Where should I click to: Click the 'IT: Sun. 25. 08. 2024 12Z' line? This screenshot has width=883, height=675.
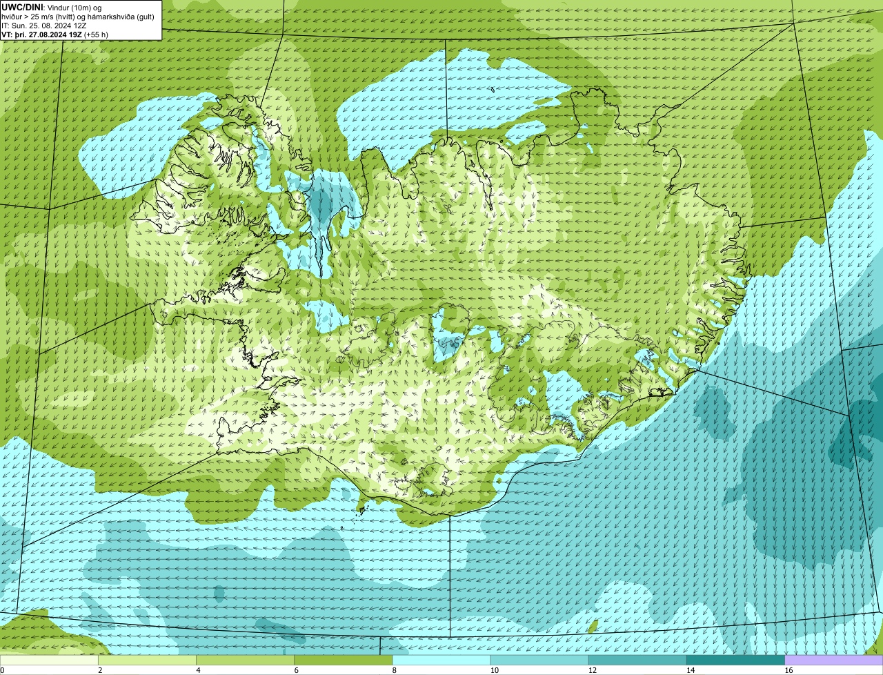[x=44, y=26]
